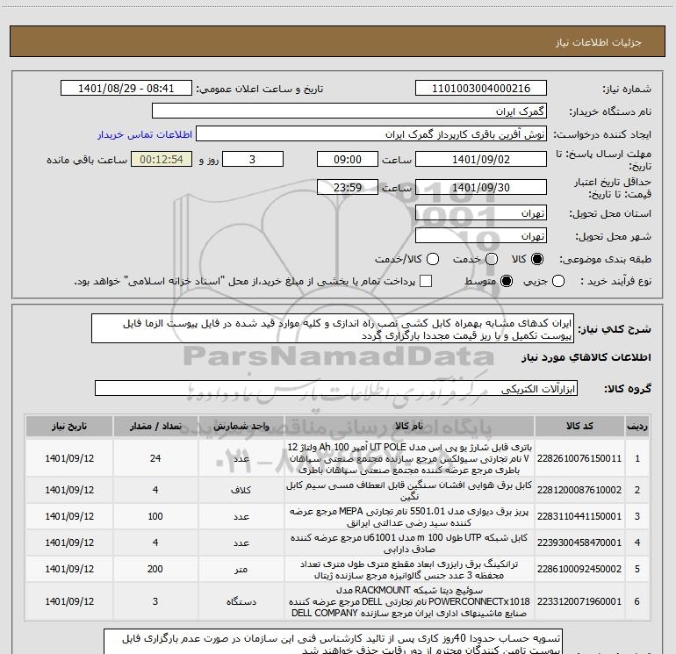The image size is (676, 654).
Task: Click the تعداد / مقدار column header
Action: click(x=155, y=426)
